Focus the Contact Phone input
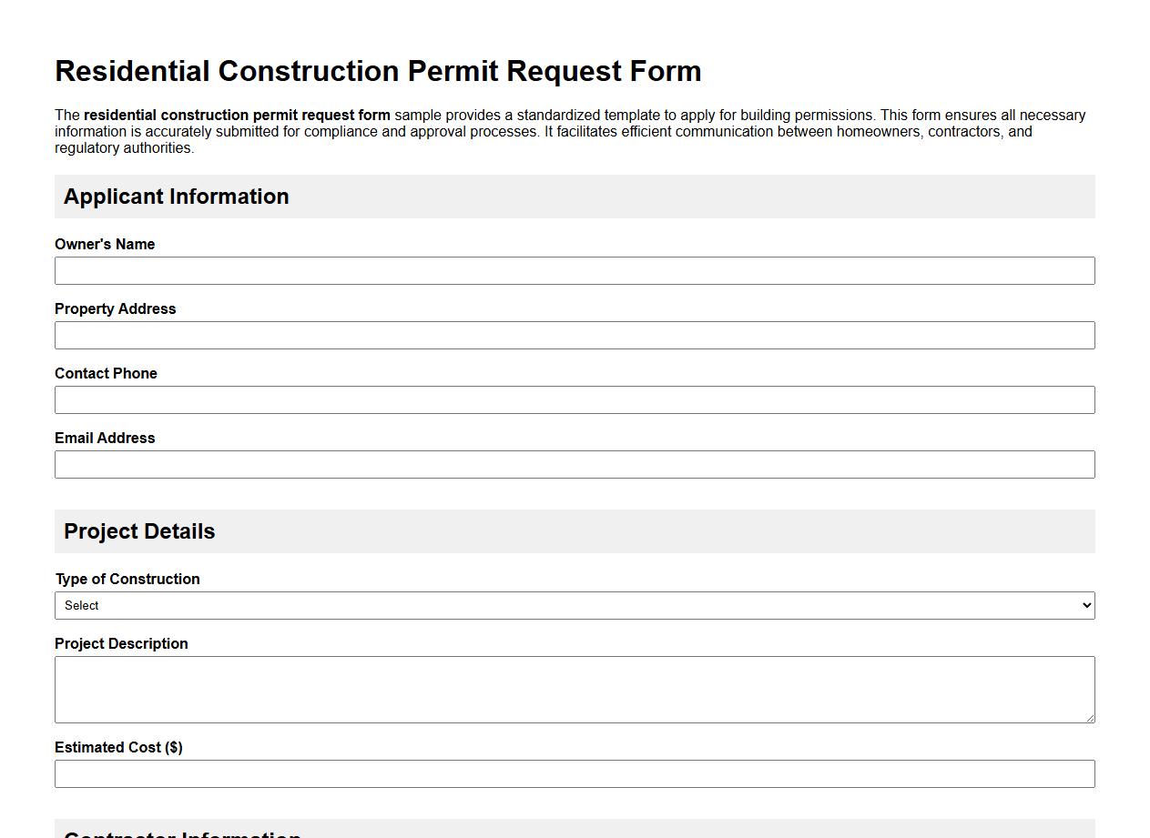This screenshot has width=1150, height=838. (575, 399)
